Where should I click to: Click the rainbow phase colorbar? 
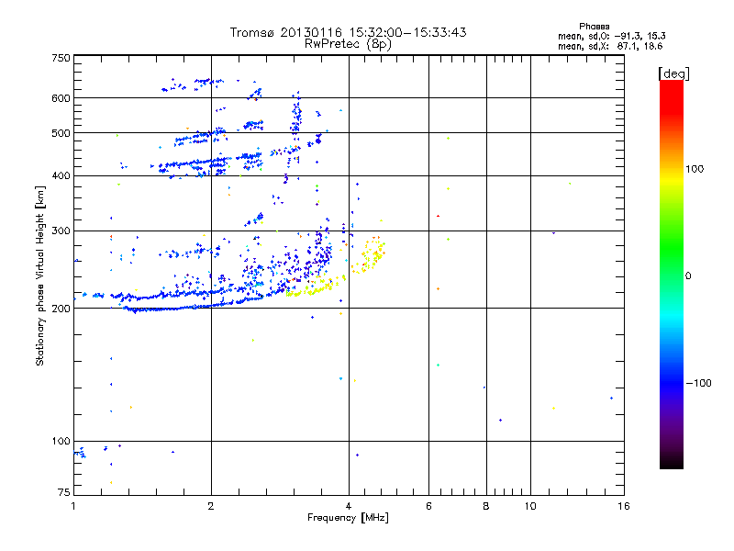[x=672, y=274]
